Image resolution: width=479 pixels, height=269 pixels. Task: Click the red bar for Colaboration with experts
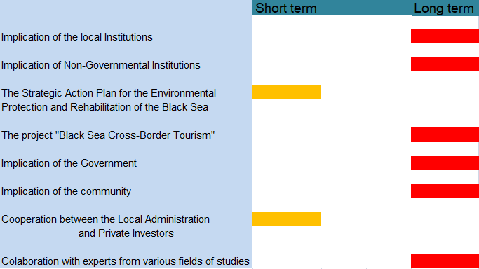coord(445,261)
